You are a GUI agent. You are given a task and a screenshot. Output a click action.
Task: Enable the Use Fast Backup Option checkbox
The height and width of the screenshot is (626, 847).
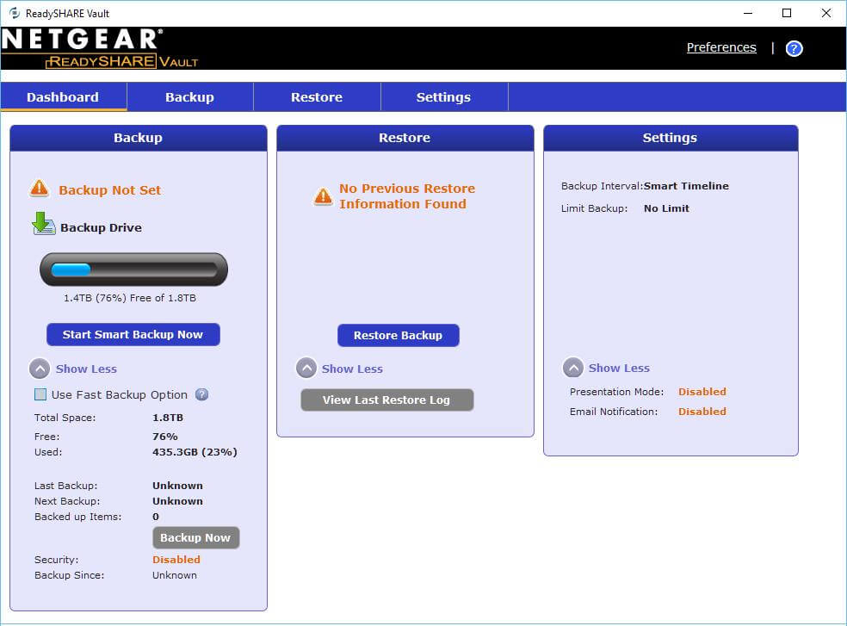tap(40, 395)
